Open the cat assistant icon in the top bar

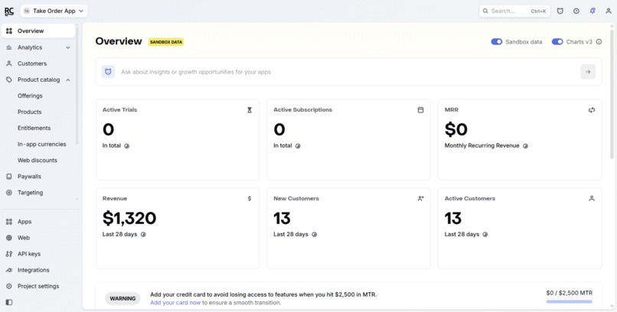560,11
